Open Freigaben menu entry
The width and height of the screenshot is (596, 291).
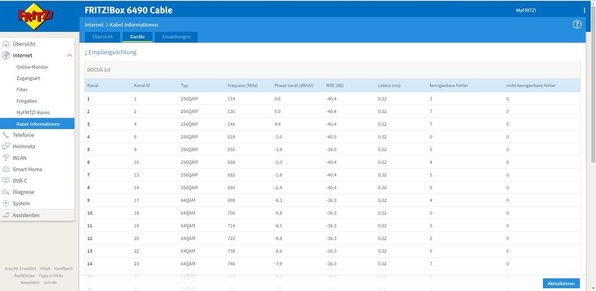pyautogui.click(x=27, y=101)
